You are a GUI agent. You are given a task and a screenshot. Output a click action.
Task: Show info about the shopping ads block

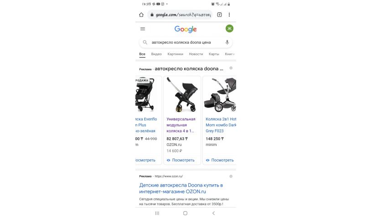pos(231,68)
